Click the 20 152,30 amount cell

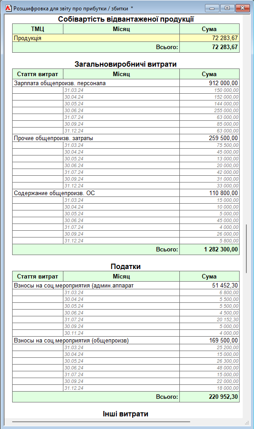click(x=209, y=319)
